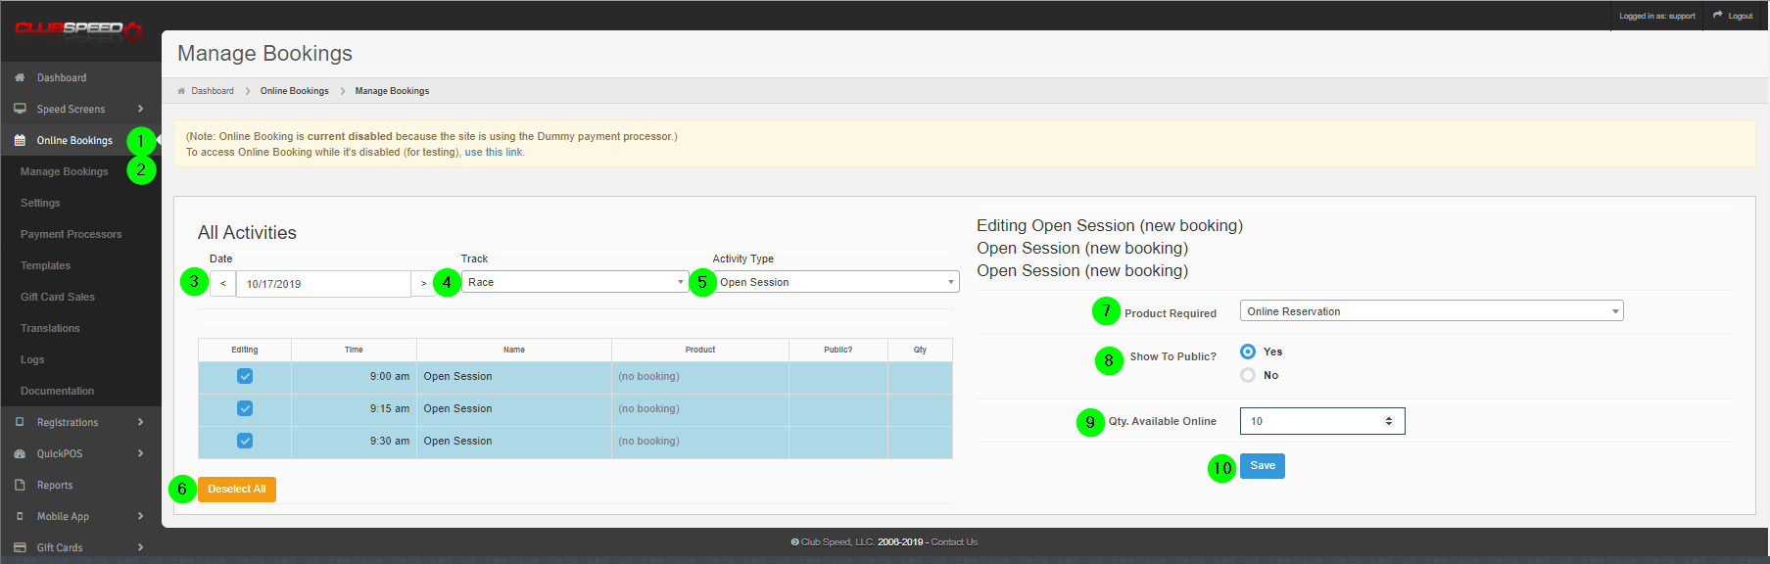Open Payment Processors menu item
The width and height of the screenshot is (1770, 564).
click(72, 234)
